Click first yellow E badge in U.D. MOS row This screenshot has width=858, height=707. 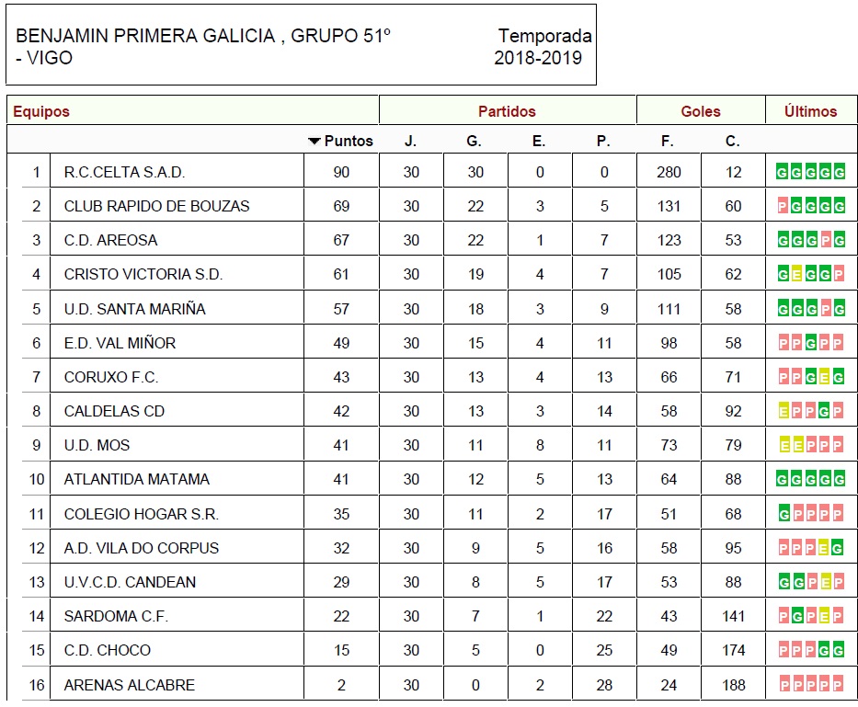(784, 445)
